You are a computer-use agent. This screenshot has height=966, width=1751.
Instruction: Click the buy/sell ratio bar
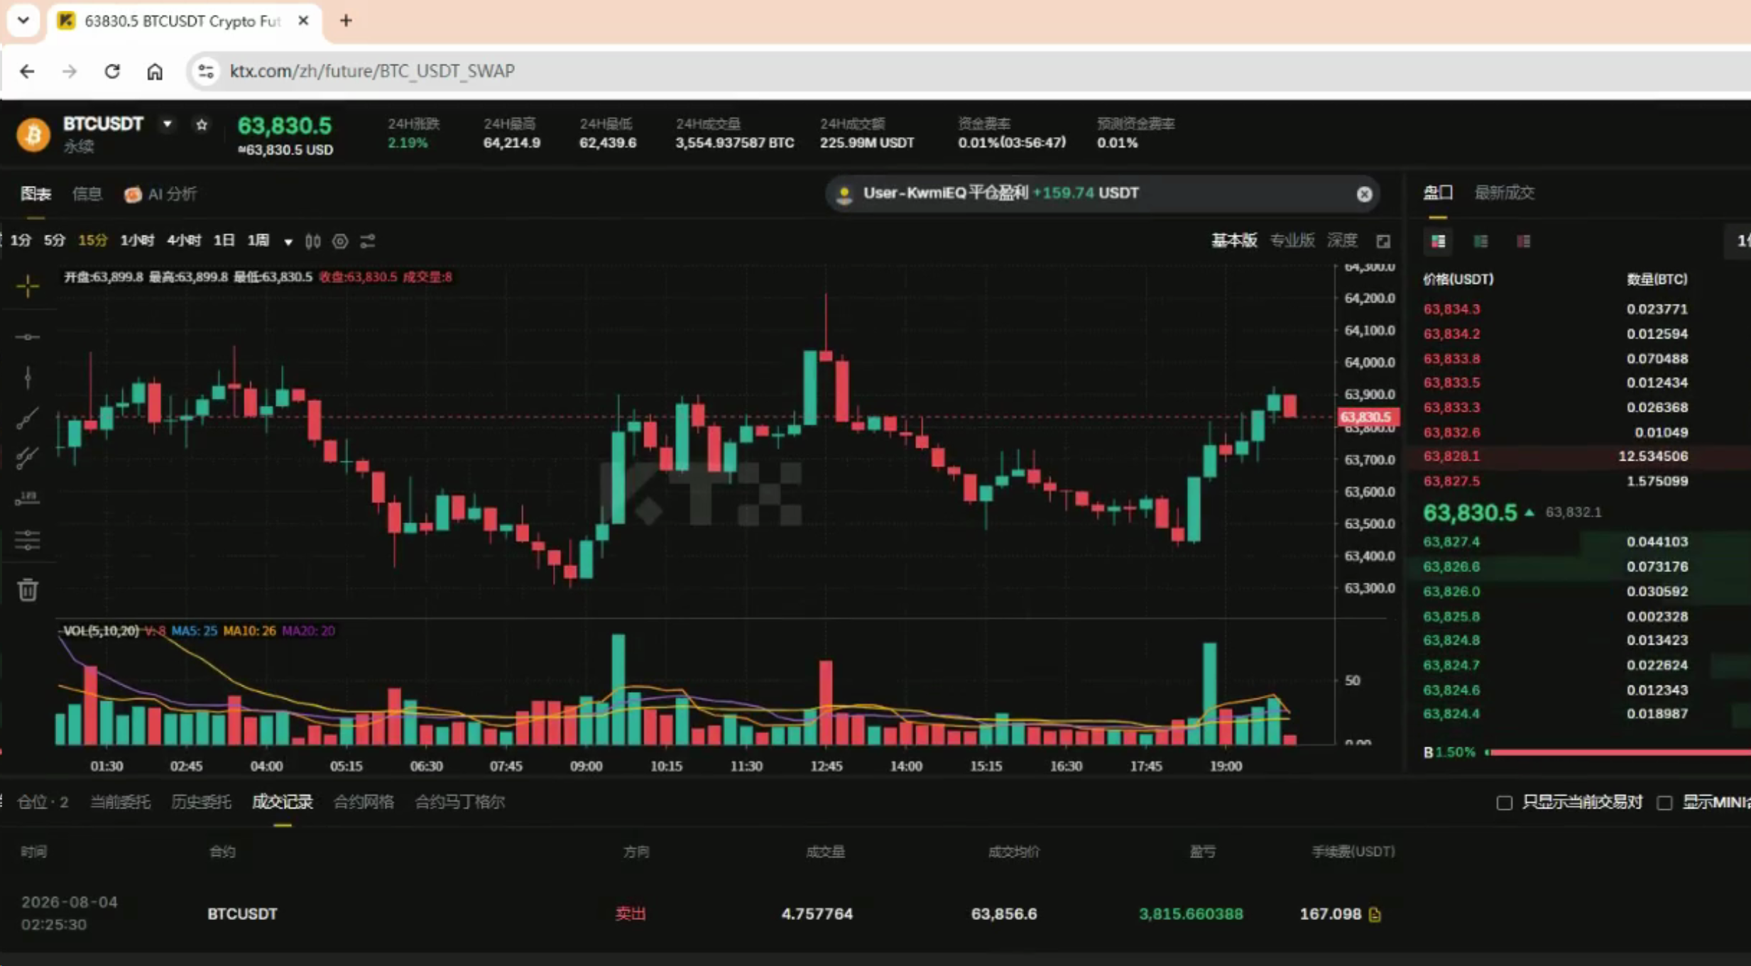[x=1618, y=752]
